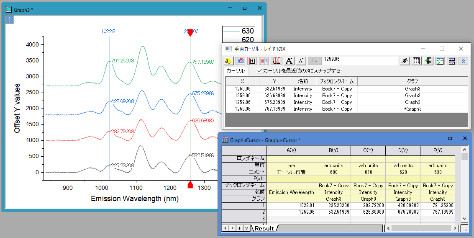Click the export to worksheet green arrow icon
This screenshot has width=474, height=238.
[x=428, y=61]
